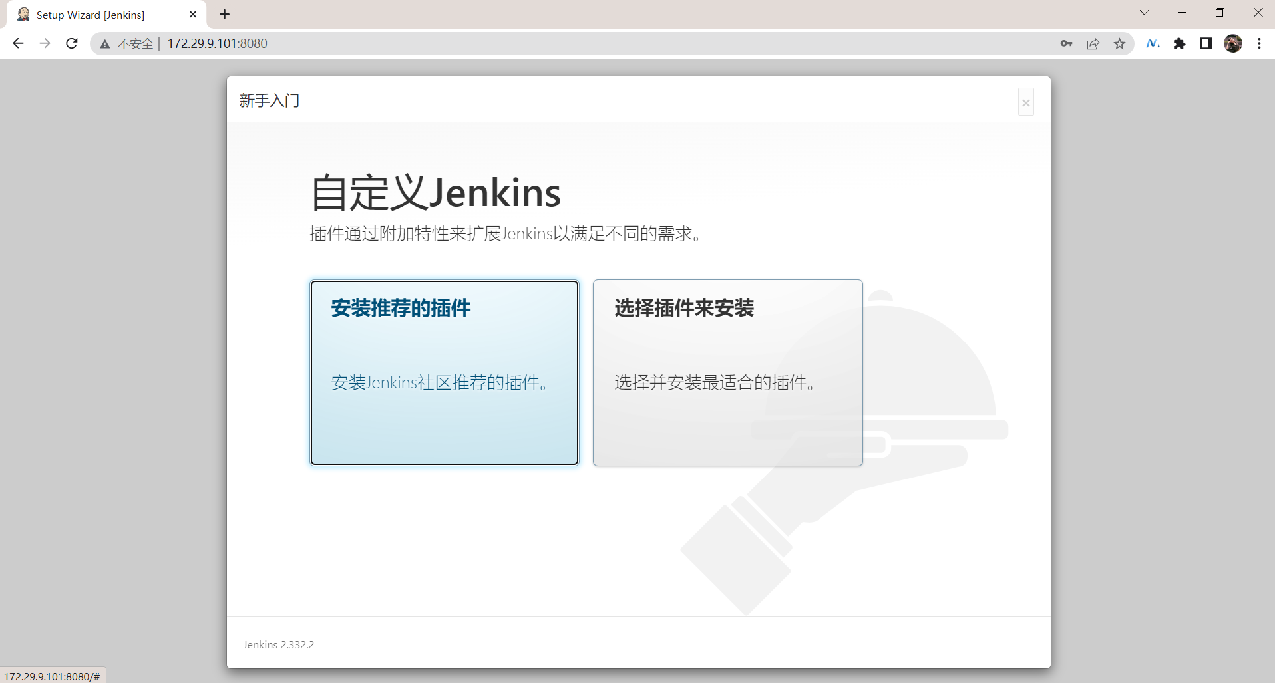Open the Chrome three-dot menu

1259,43
